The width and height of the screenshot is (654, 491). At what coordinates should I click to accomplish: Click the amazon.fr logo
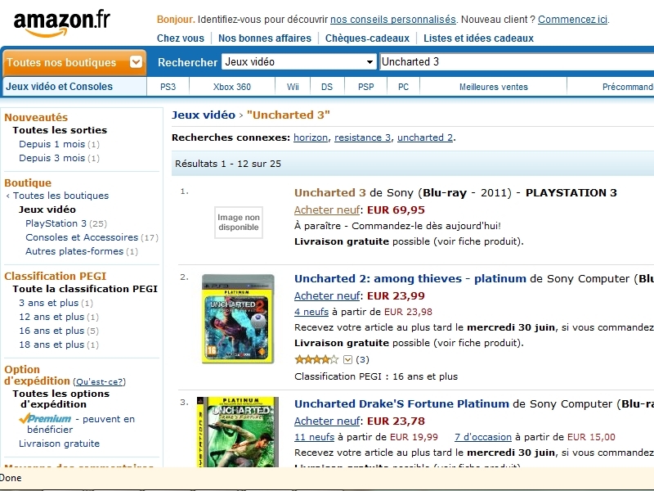coord(62,24)
